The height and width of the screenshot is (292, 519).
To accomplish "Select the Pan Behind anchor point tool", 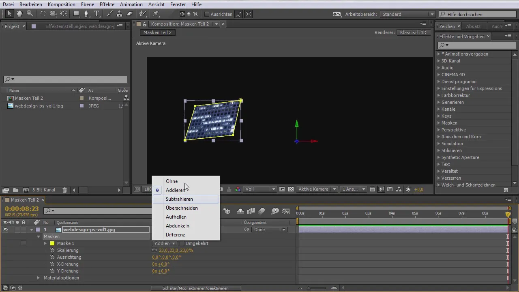I will (63, 14).
